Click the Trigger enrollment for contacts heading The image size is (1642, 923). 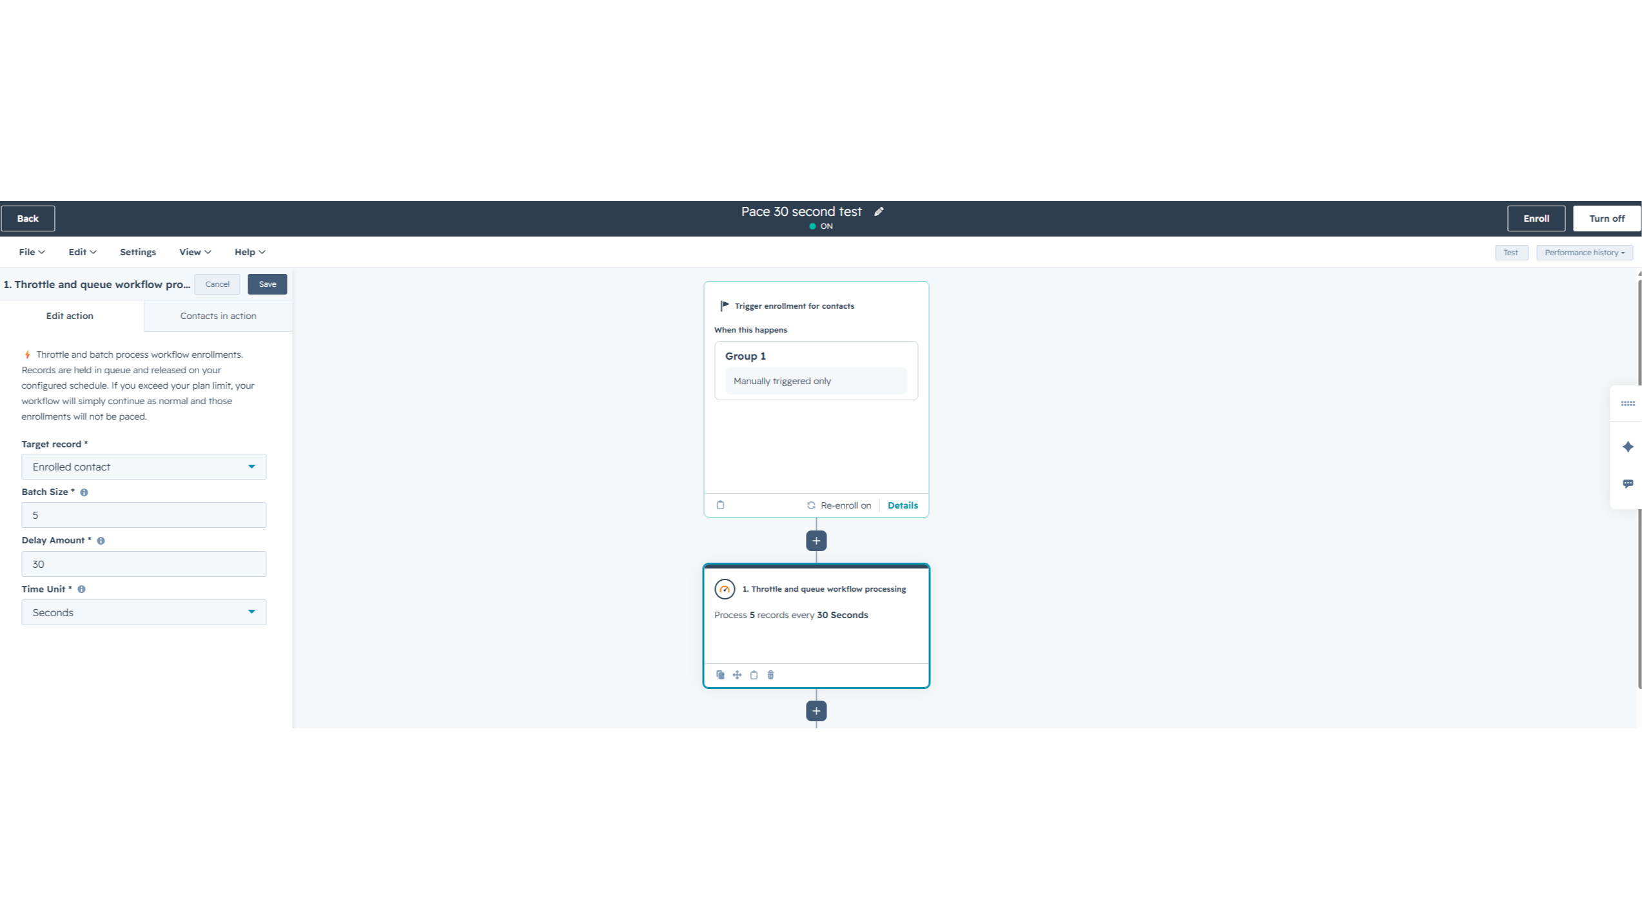[794, 306]
